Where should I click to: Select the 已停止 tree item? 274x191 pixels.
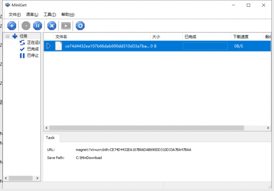click(x=33, y=56)
